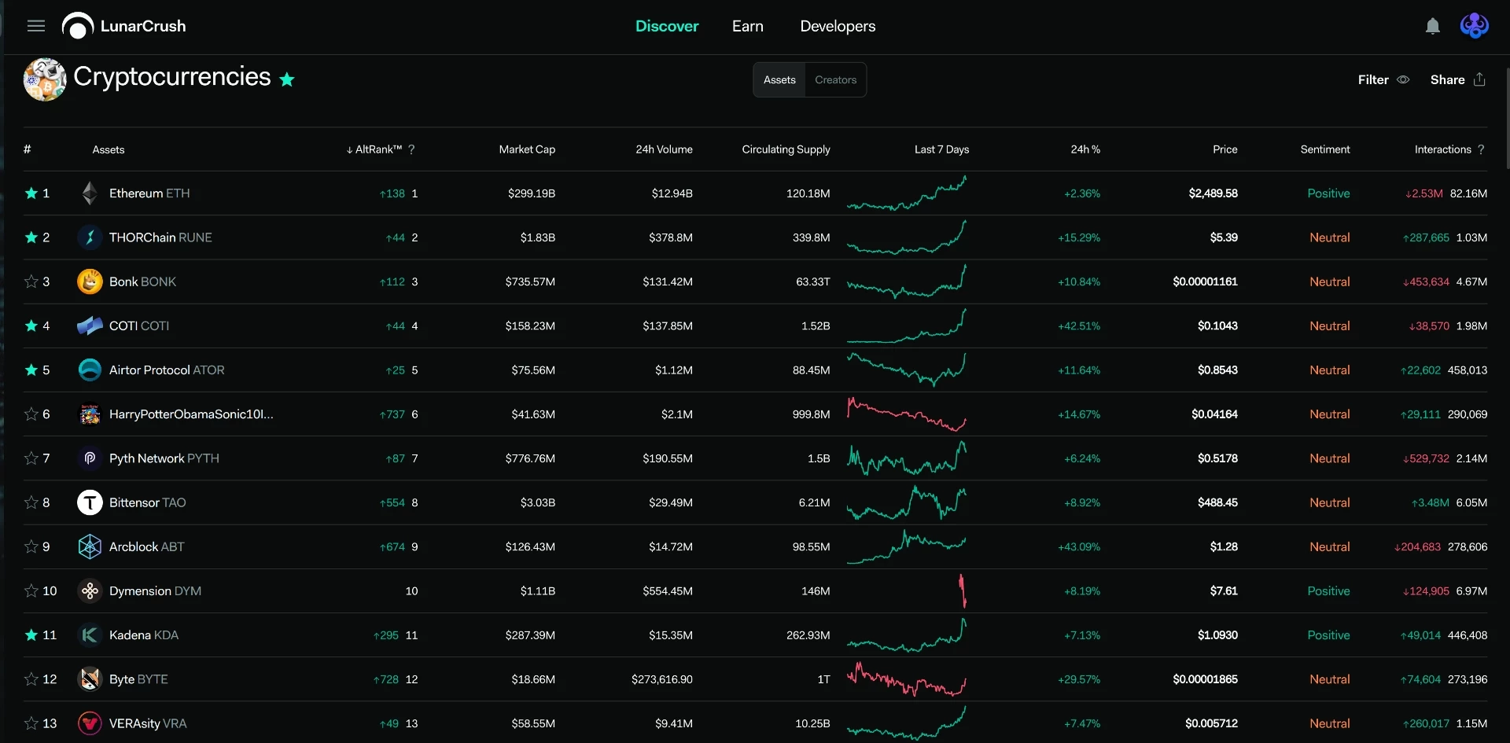Open notifications bell icon
This screenshot has height=743, width=1510.
(1433, 26)
